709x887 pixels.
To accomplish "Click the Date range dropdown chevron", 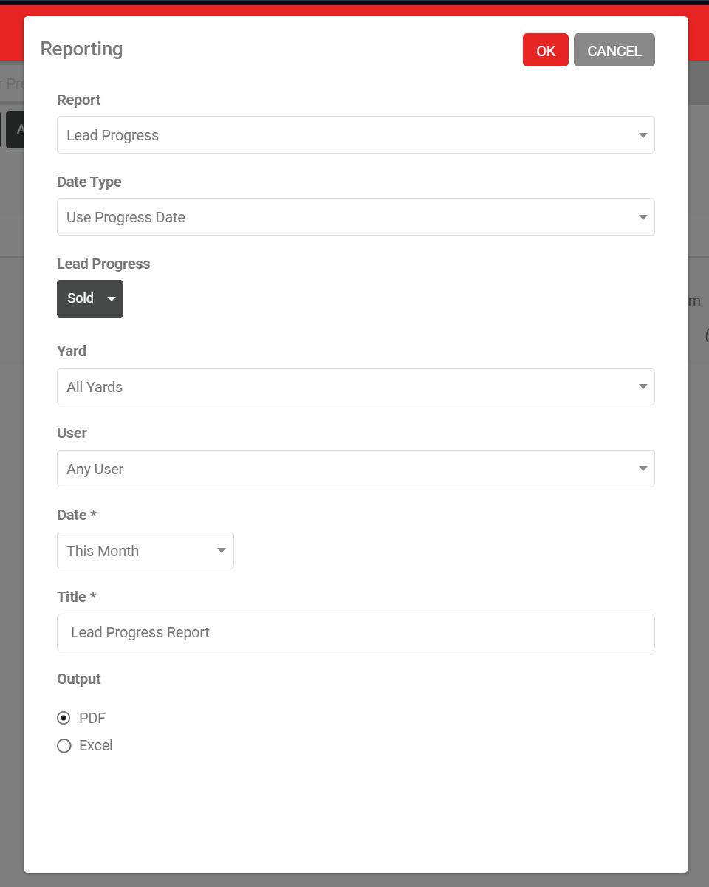I will pos(221,550).
